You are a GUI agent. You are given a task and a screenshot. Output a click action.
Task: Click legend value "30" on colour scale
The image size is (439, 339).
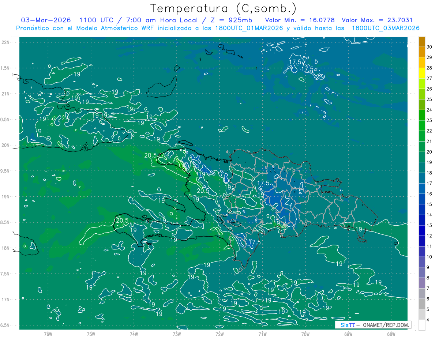click(429, 46)
